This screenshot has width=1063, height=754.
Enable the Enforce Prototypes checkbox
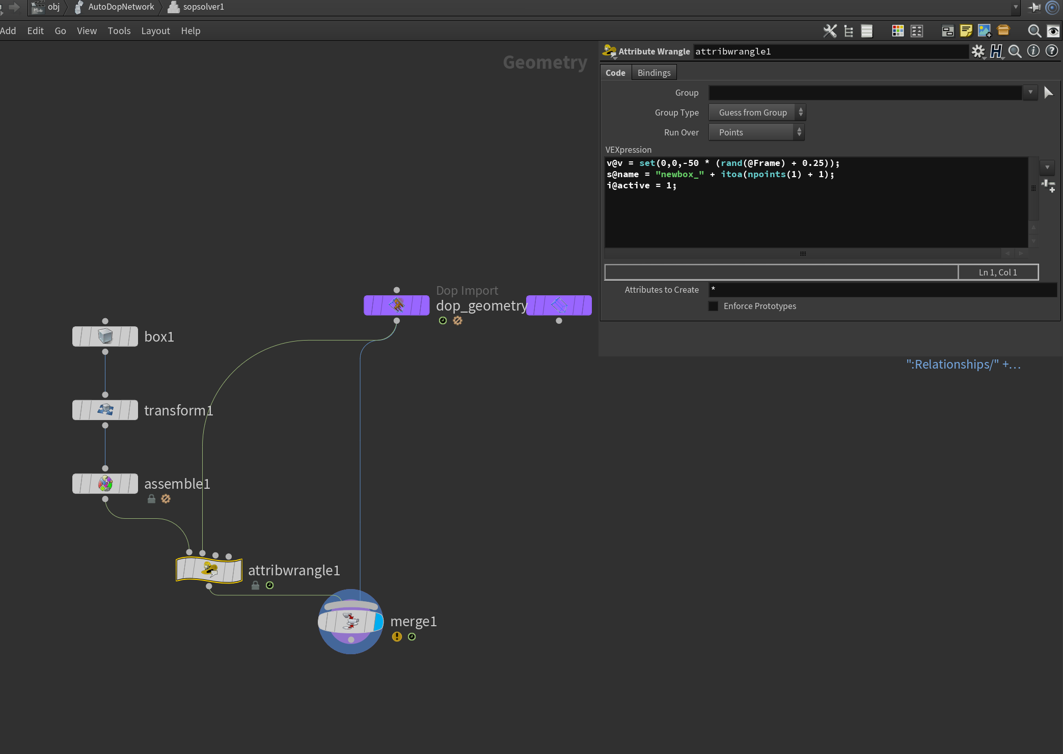click(713, 306)
